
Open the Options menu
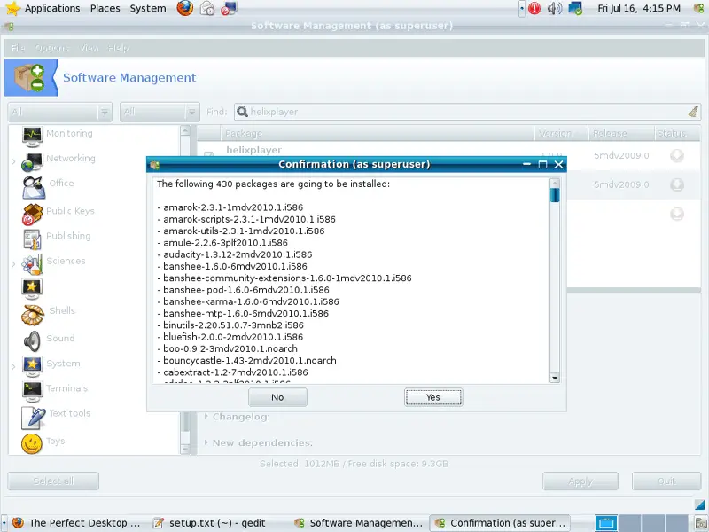pyautogui.click(x=52, y=48)
